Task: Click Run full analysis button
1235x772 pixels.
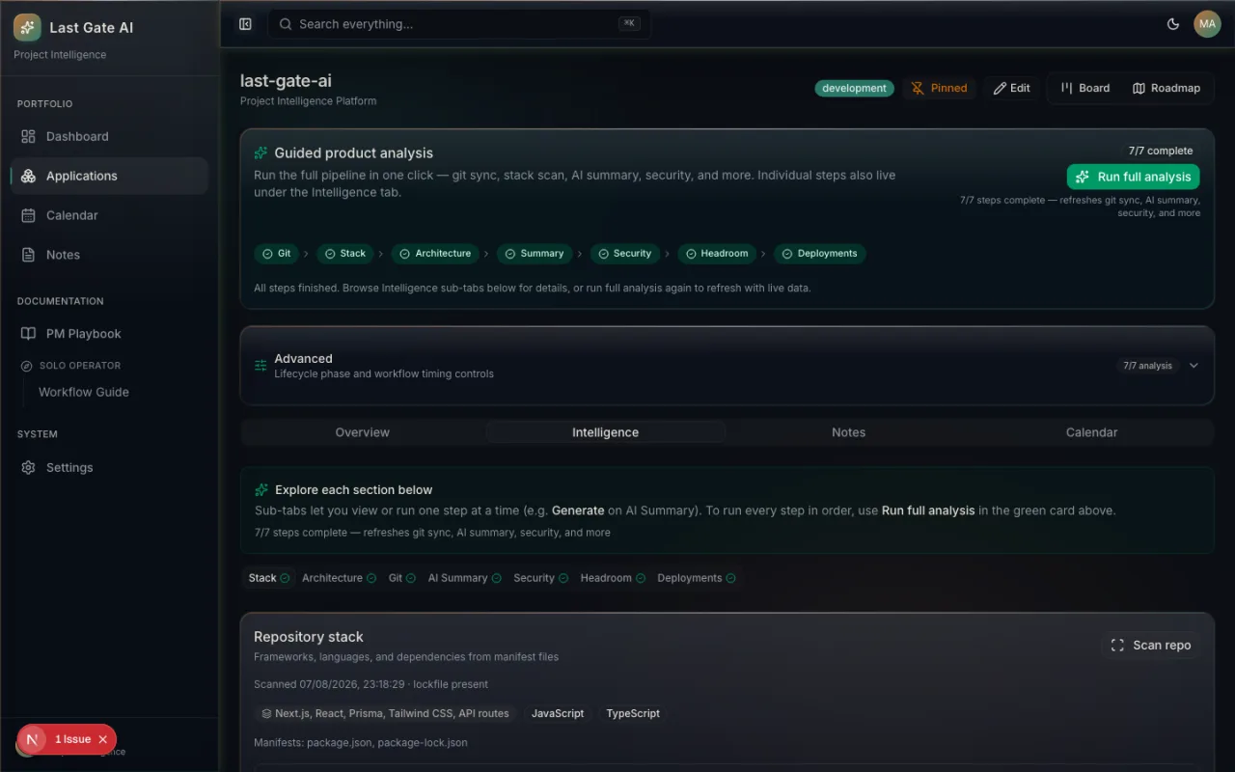Action: (x=1133, y=177)
